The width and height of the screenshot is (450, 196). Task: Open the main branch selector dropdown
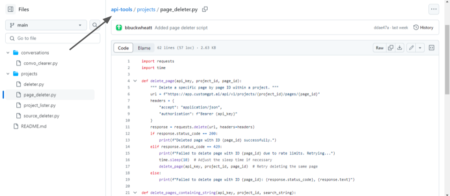(46, 25)
